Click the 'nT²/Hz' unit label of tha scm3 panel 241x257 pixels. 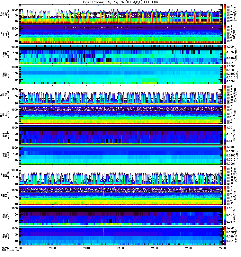[234, 34]
